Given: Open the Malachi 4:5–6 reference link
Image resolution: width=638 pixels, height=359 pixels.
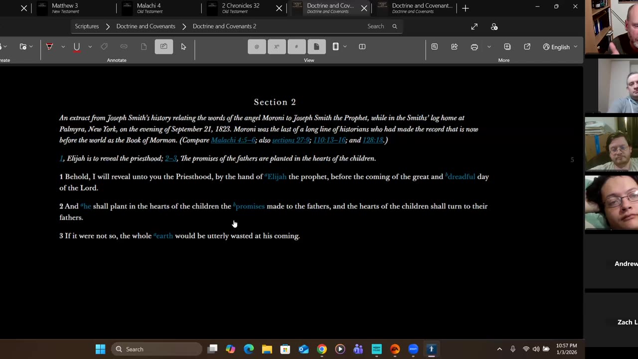Looking at the screenshot, I should [x=233, y=140].
